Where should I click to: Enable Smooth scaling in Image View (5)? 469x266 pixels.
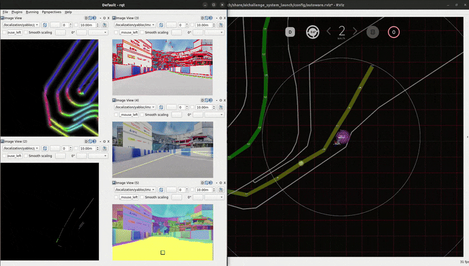142,197
